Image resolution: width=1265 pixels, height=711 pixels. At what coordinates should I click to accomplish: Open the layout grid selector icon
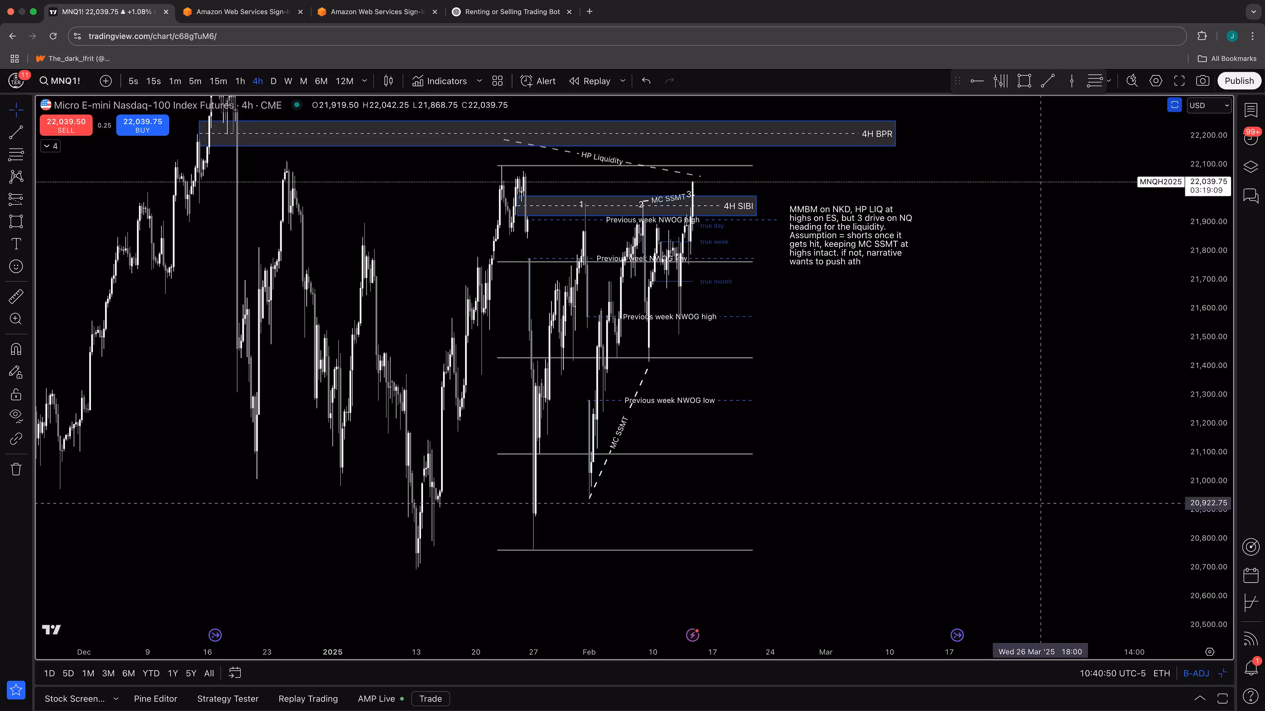click(x=497, y=81)
